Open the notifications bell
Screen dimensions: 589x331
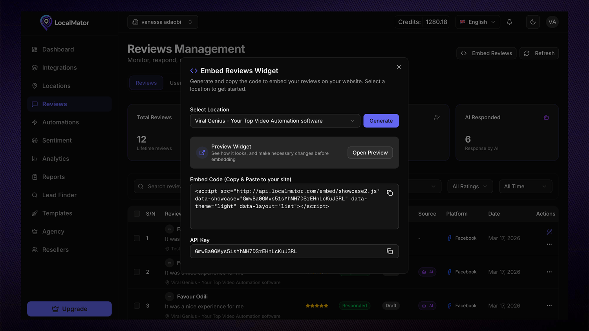point(509,22)
